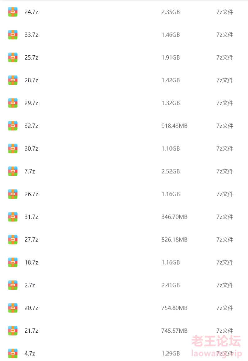The image size is (248, 361).
Task: Select the 7z icon of 25.7z
Action: [x=13, y=57]
